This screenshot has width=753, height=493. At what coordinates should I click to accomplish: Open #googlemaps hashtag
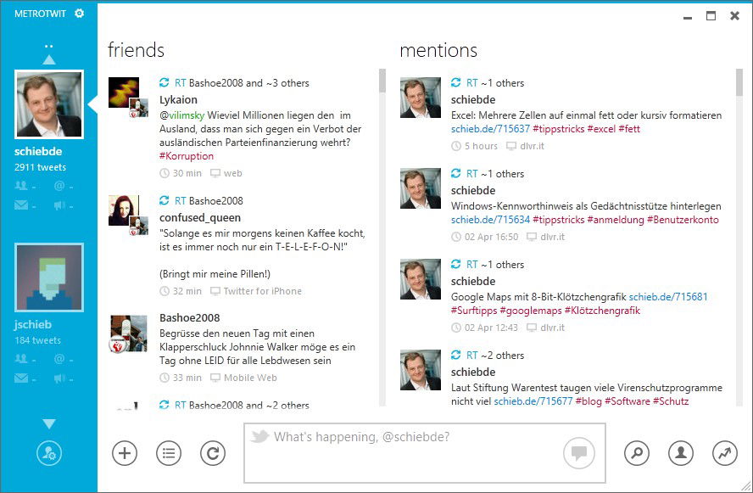click(531, 311)
